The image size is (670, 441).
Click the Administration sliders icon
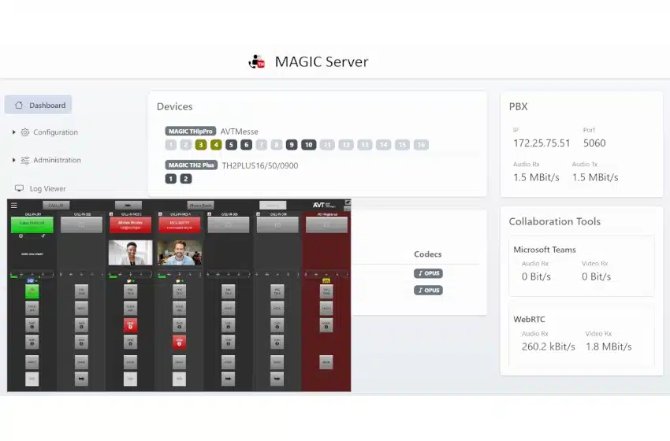[25, 160]
